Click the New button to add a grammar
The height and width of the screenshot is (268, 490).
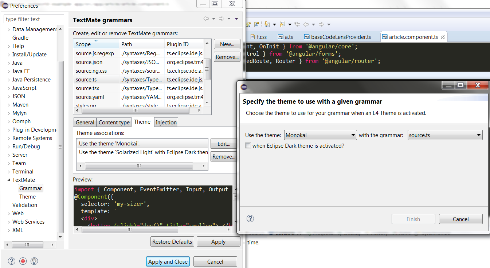point(227,44)
